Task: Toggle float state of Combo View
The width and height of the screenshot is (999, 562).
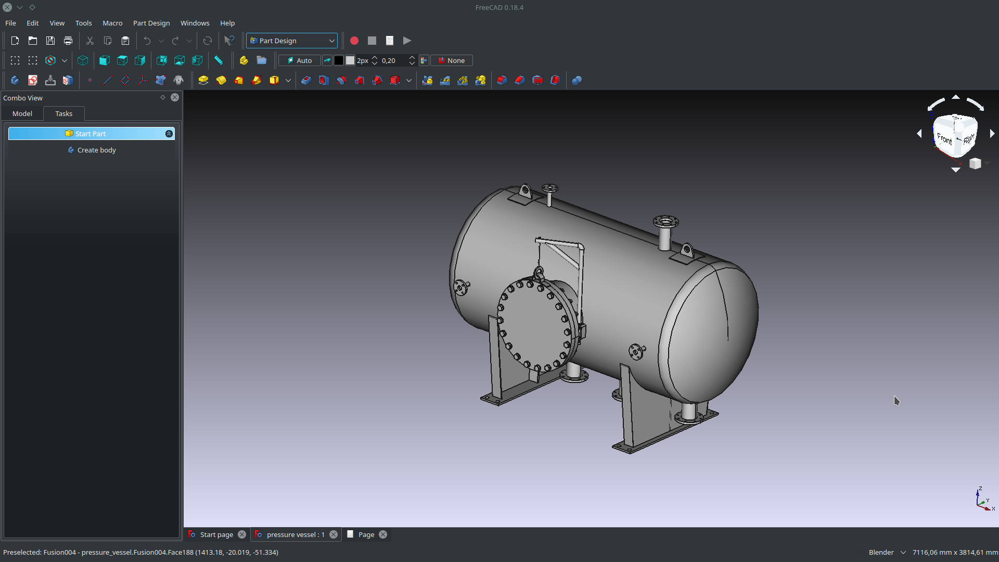Action: click(163, 97)
